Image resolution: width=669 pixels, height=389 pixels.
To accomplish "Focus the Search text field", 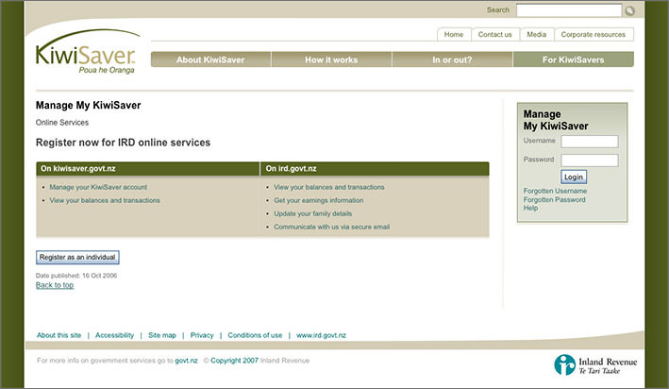I will click(x=569, y=10).
